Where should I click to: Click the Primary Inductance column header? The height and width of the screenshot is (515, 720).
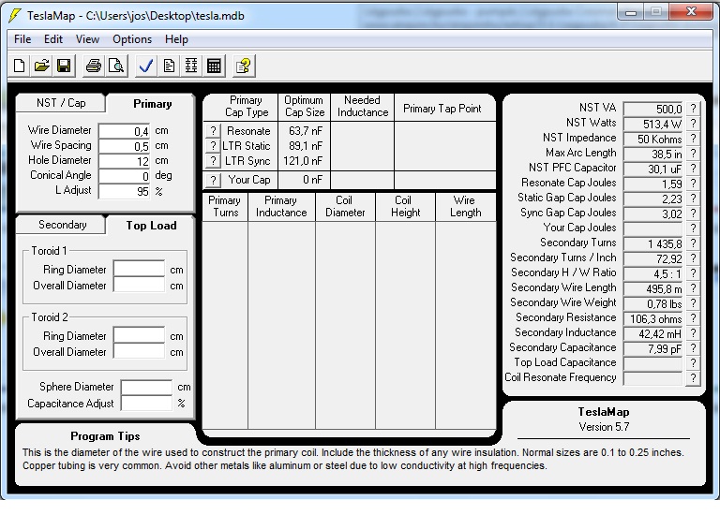(281, 206)
